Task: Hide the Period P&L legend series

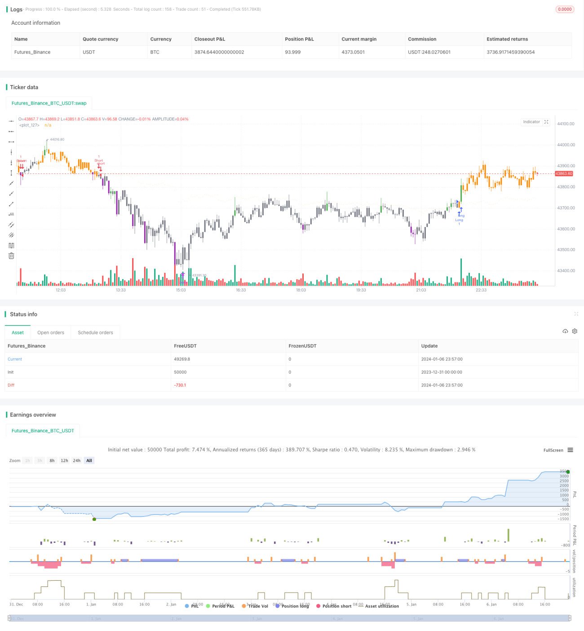Action: 220,606
